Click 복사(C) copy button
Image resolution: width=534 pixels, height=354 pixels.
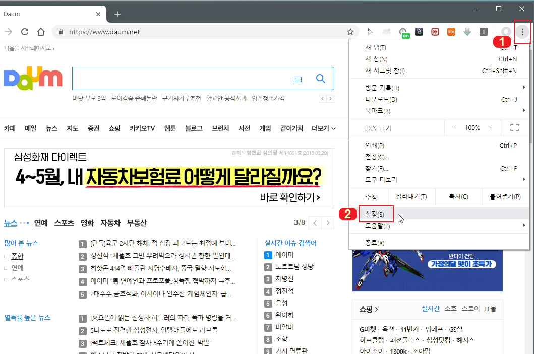click(458, 196)
